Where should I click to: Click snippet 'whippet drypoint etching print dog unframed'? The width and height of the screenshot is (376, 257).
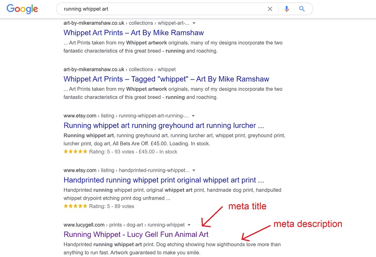click(117, 198)
